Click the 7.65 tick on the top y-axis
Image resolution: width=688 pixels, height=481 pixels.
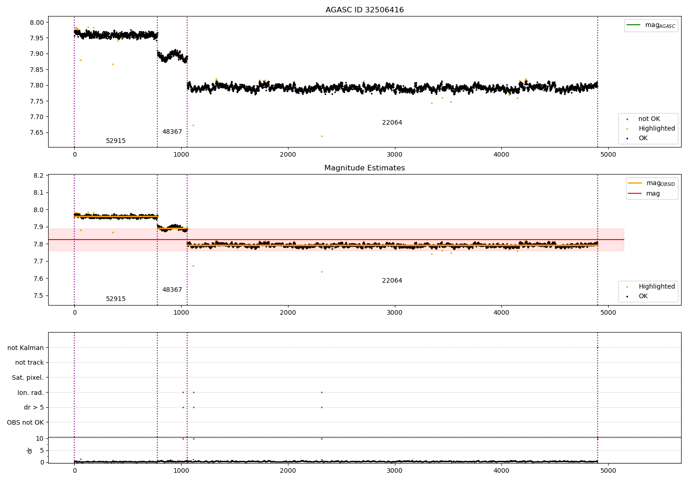pyautogui.click(x=37, y=133)
